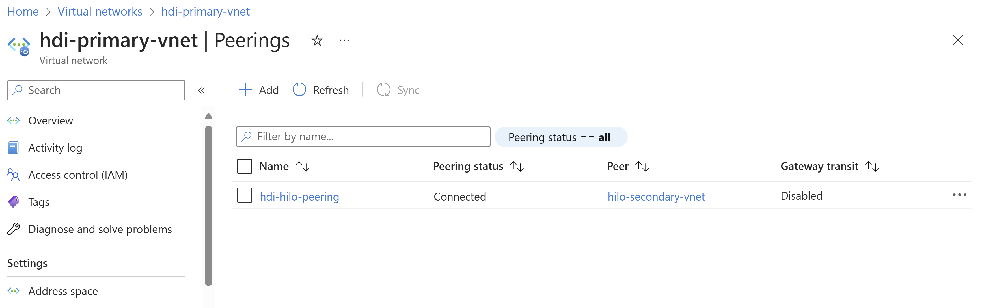Click the Filter by name field
Viewport: 984px width, 308px height.
(363, 136)
